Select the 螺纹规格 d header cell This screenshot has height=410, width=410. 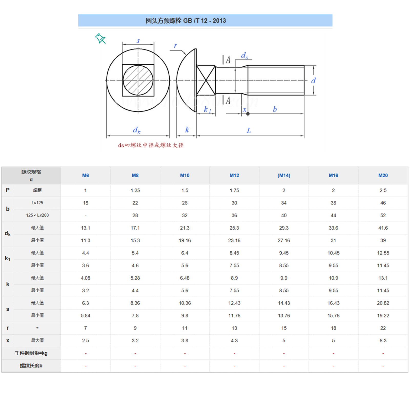[x=31, y=176]
